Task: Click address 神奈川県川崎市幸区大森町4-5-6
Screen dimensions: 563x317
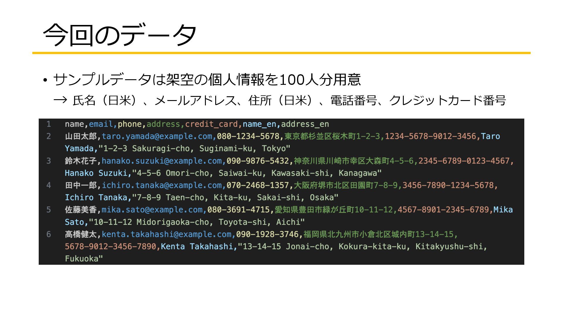Action: 354,161
